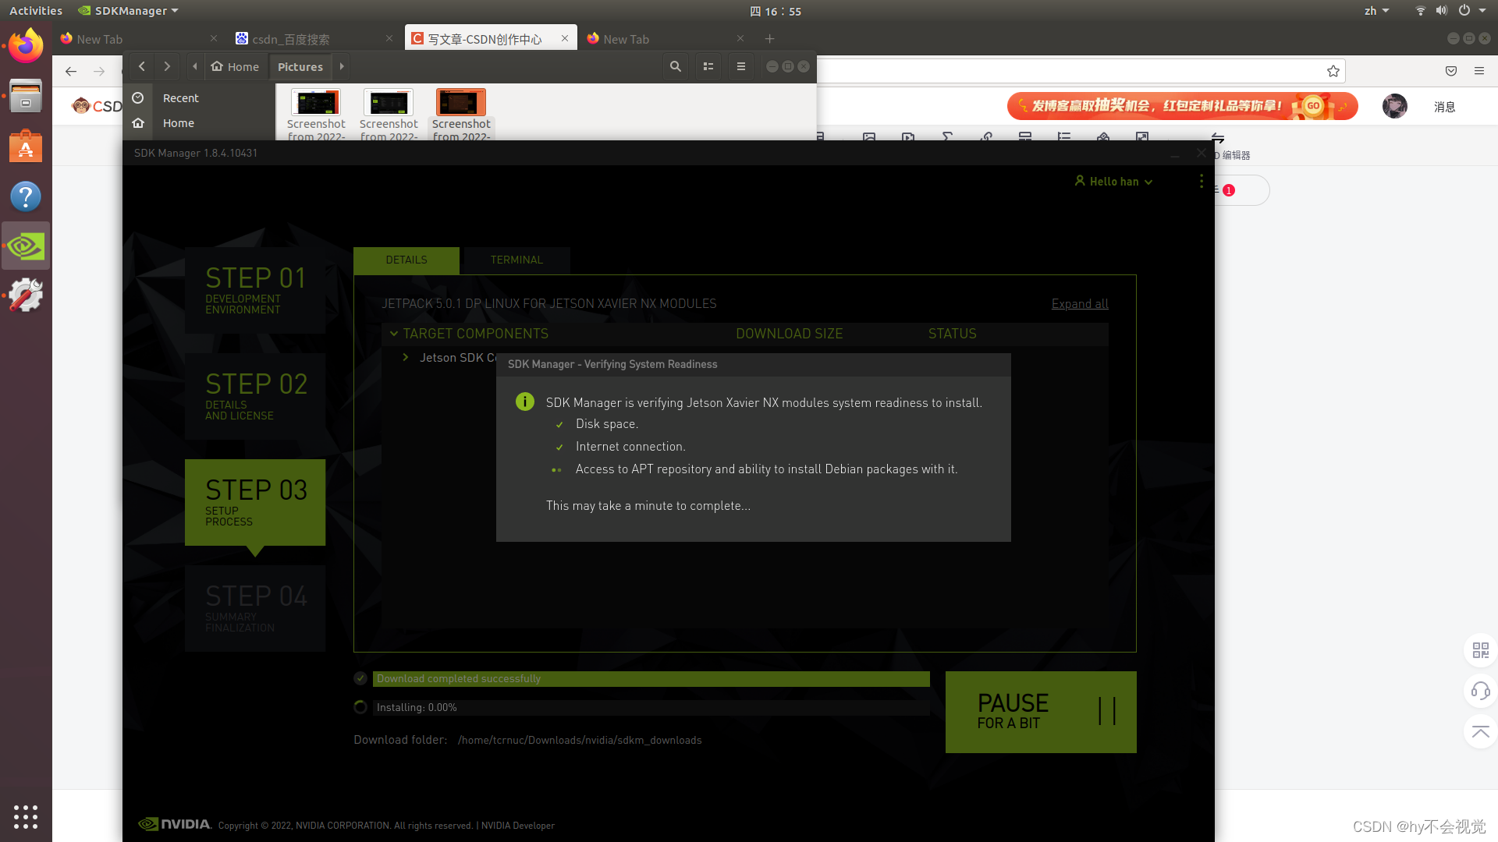Click the NVIDIA SDK Manager dock icon
The height and width of the screenshot is (842, 1498).
point(26,246)
